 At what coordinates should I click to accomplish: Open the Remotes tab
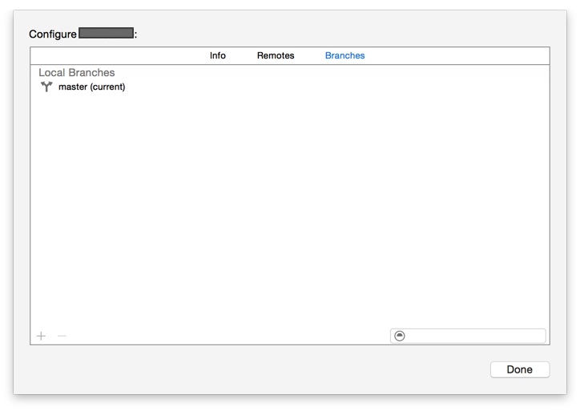tap(276, 55)
